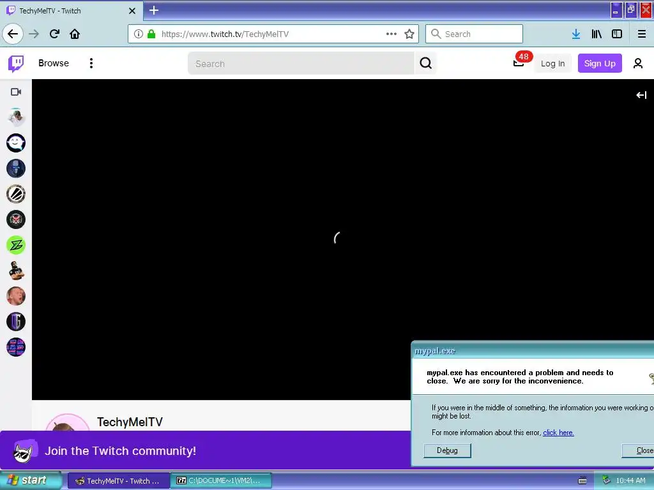The height and width of the screenshot is (490, 654).
Task: Open page actions three-dot menu in address bar
Action: (x=392, y=34)
